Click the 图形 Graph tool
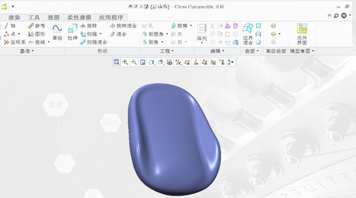This screenshot has height=198, width=356. 37,34
